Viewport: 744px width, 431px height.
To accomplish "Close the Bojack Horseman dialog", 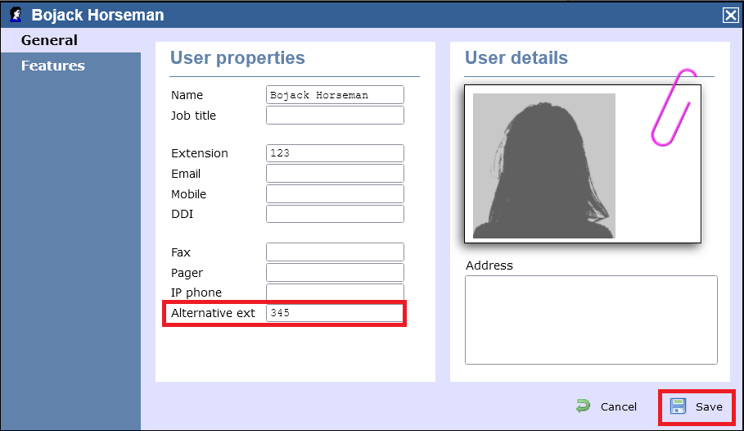I will (729, 15).
